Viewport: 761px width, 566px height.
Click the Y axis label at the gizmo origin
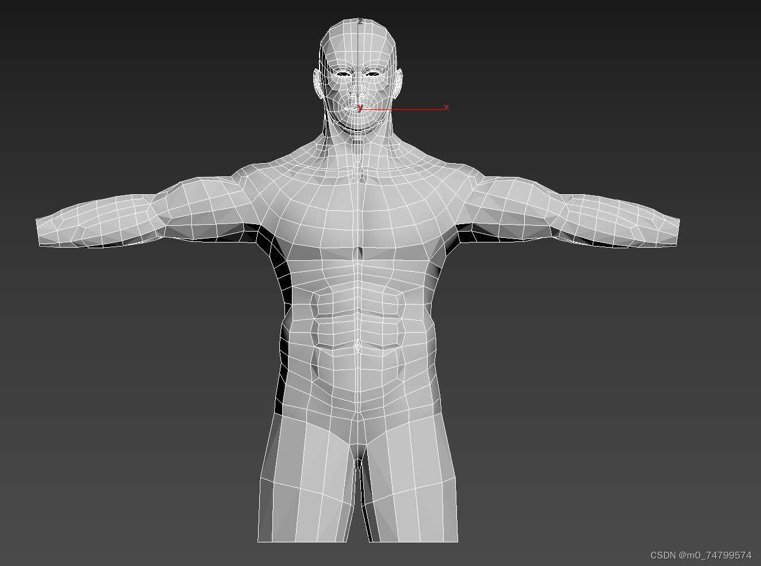[x=360, y=107]
